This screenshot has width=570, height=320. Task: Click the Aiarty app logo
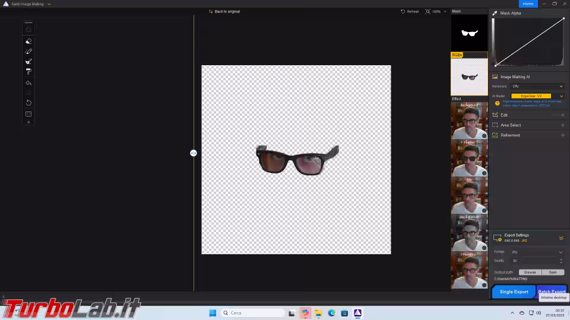(6, 4)
